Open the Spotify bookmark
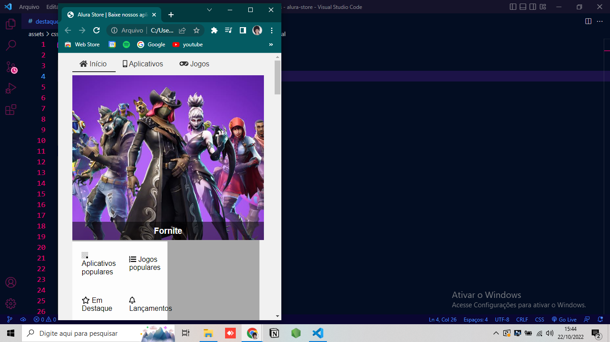Image resolution: width=610 pixels, height=342 pixels. click(126, 45)
